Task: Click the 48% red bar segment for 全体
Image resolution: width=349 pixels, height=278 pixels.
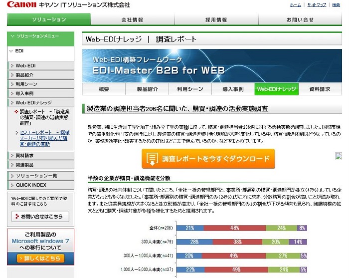Action: 235,228
